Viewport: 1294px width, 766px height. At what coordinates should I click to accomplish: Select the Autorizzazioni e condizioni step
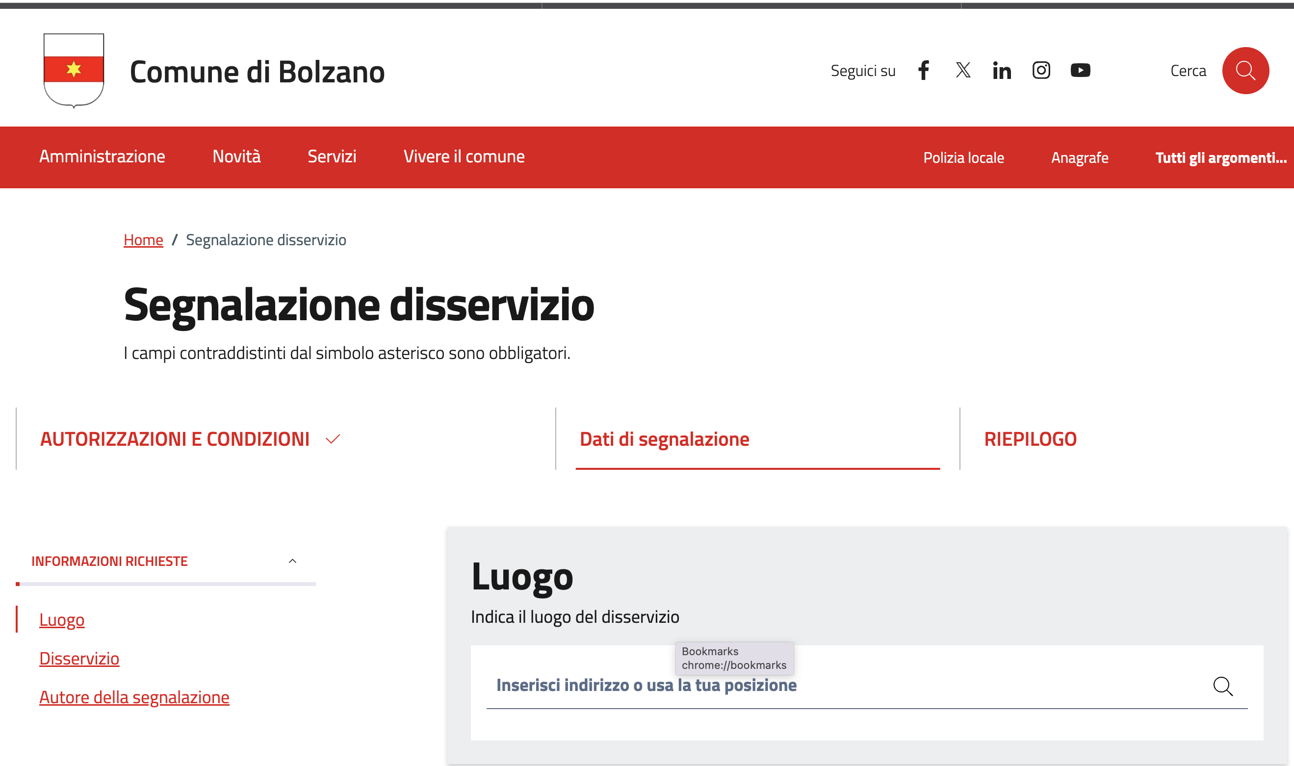175,439
